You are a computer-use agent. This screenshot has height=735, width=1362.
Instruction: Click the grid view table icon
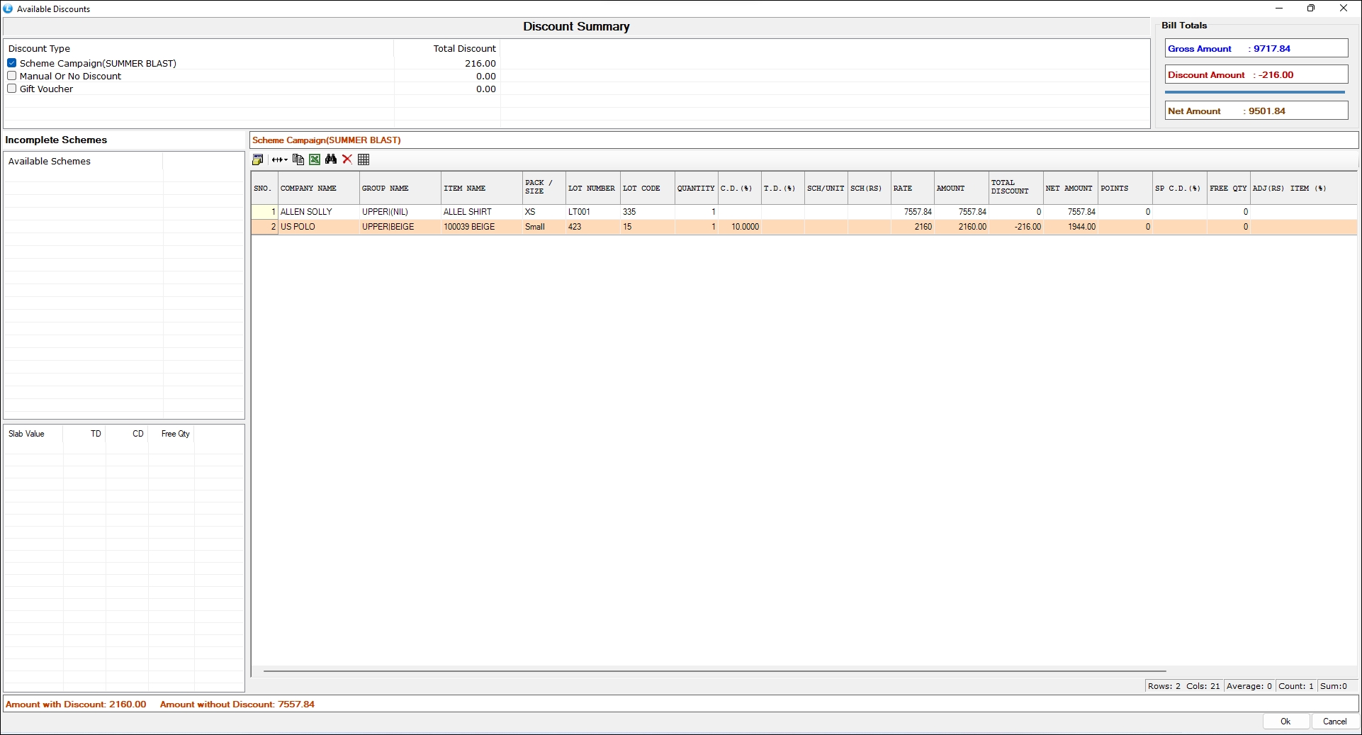tap(364, 159)
